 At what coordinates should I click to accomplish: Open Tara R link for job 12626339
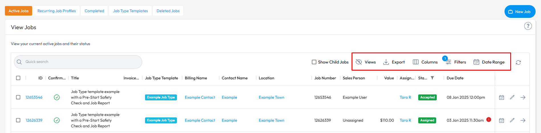coord(405,120)
